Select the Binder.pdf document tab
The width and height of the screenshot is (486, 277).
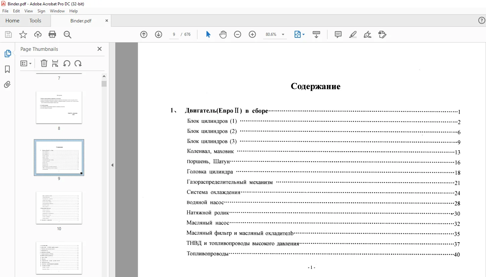point(81,21)
